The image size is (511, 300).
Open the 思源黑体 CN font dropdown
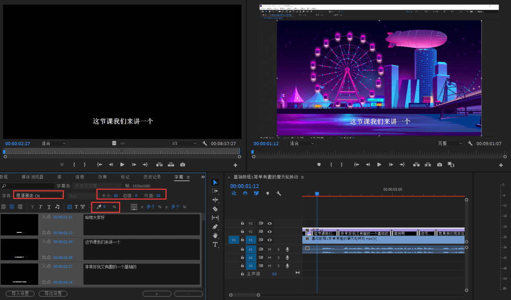(x=38, y=195)
